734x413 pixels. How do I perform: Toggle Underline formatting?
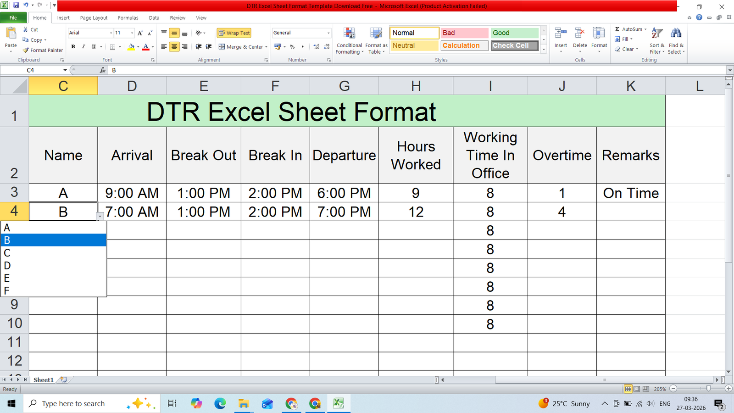(94, 47)
